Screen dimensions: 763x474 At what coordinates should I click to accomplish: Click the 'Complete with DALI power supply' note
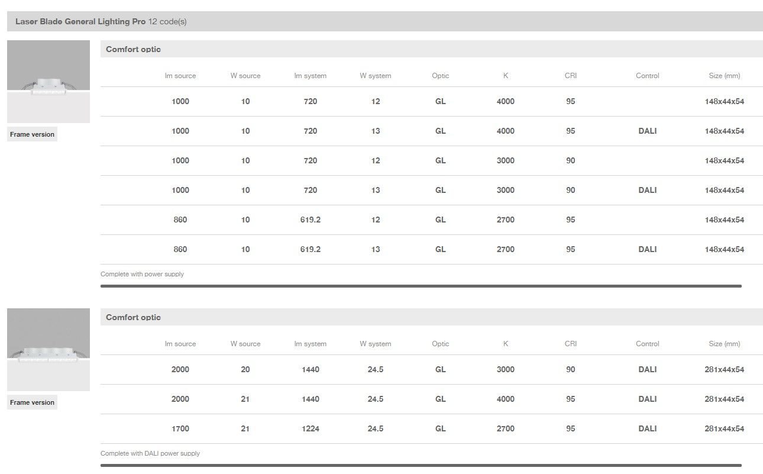(x=150, y=453)
